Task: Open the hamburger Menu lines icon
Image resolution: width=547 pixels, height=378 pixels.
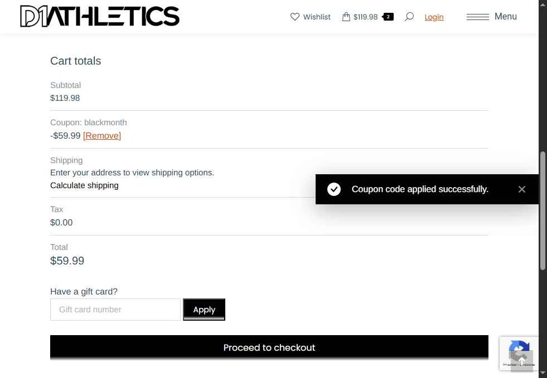Action: [477, 17]
